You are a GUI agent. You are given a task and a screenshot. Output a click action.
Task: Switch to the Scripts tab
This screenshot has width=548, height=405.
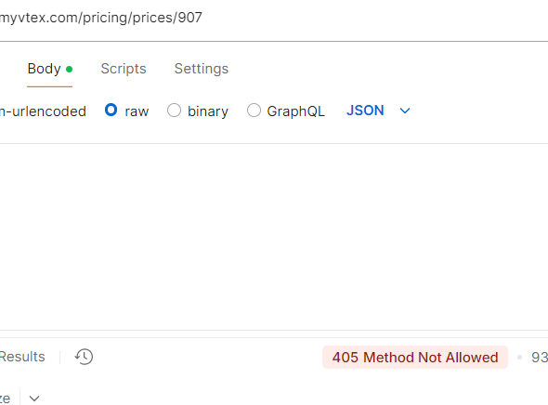coord(124,69)
